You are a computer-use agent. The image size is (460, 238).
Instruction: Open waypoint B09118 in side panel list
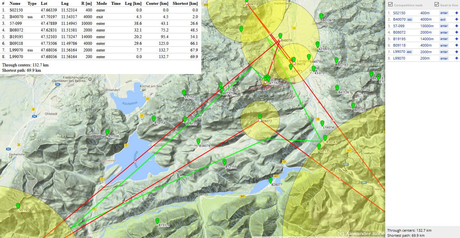(399, 46)
